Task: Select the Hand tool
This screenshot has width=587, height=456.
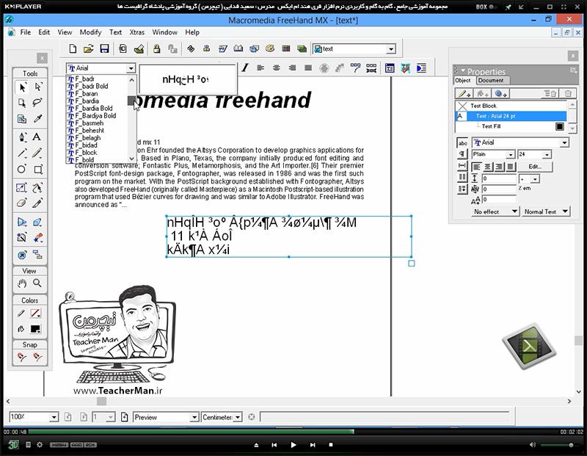Action: (x=22, y=283)
